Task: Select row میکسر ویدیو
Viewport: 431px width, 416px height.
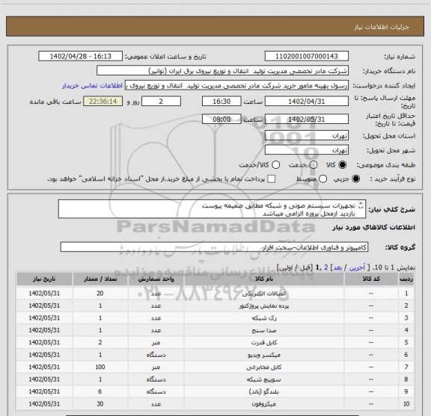Action: pyautogui.click(x=215, y=355)
